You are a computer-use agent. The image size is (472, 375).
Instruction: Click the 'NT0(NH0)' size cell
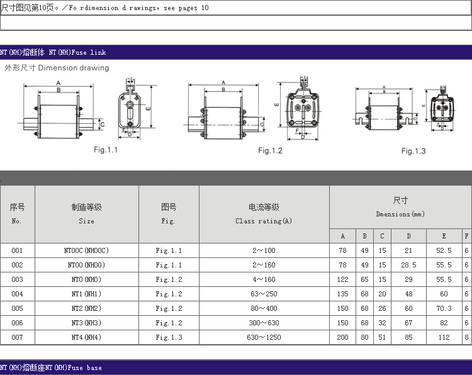86,279
